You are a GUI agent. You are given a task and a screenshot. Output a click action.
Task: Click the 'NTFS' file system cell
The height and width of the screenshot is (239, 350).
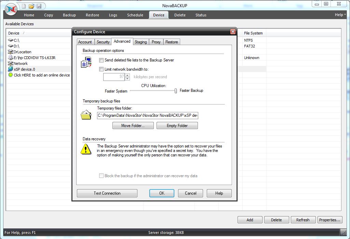click(x=248, y=40)
